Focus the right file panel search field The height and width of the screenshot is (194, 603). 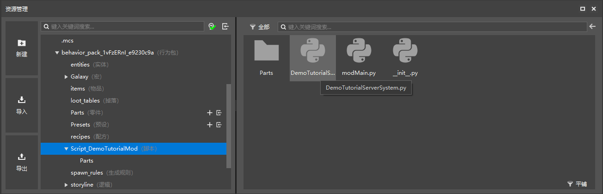[432, 27]
